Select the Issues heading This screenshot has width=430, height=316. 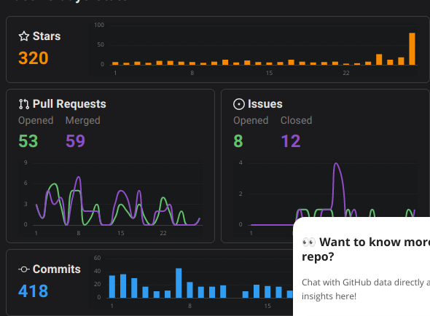[265, 104]
